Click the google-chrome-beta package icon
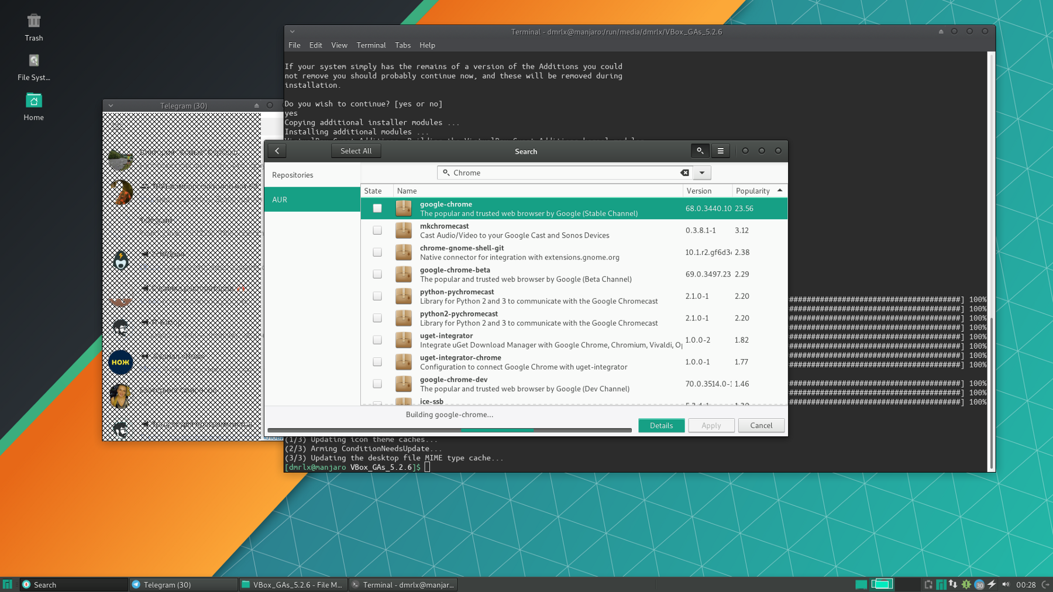 click(404, 274)
